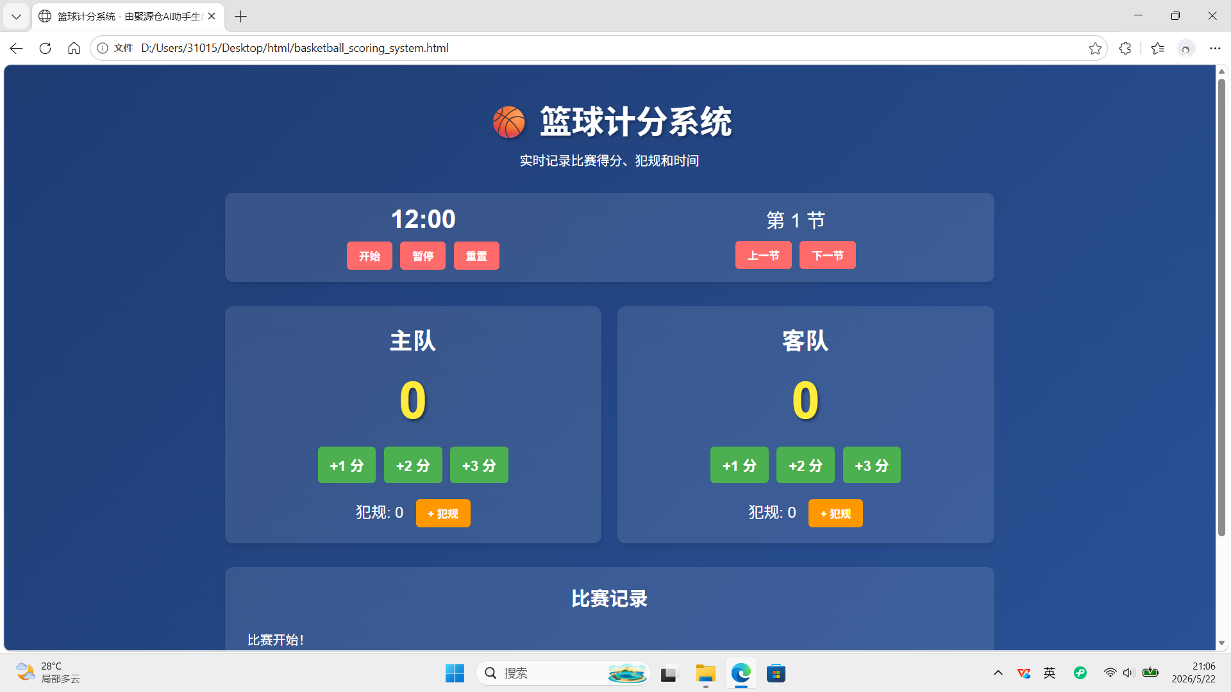Switch input method 英 indicator
This screenshot has height=692, width=1231.
pyautogui.click(x=1050, y=673)
